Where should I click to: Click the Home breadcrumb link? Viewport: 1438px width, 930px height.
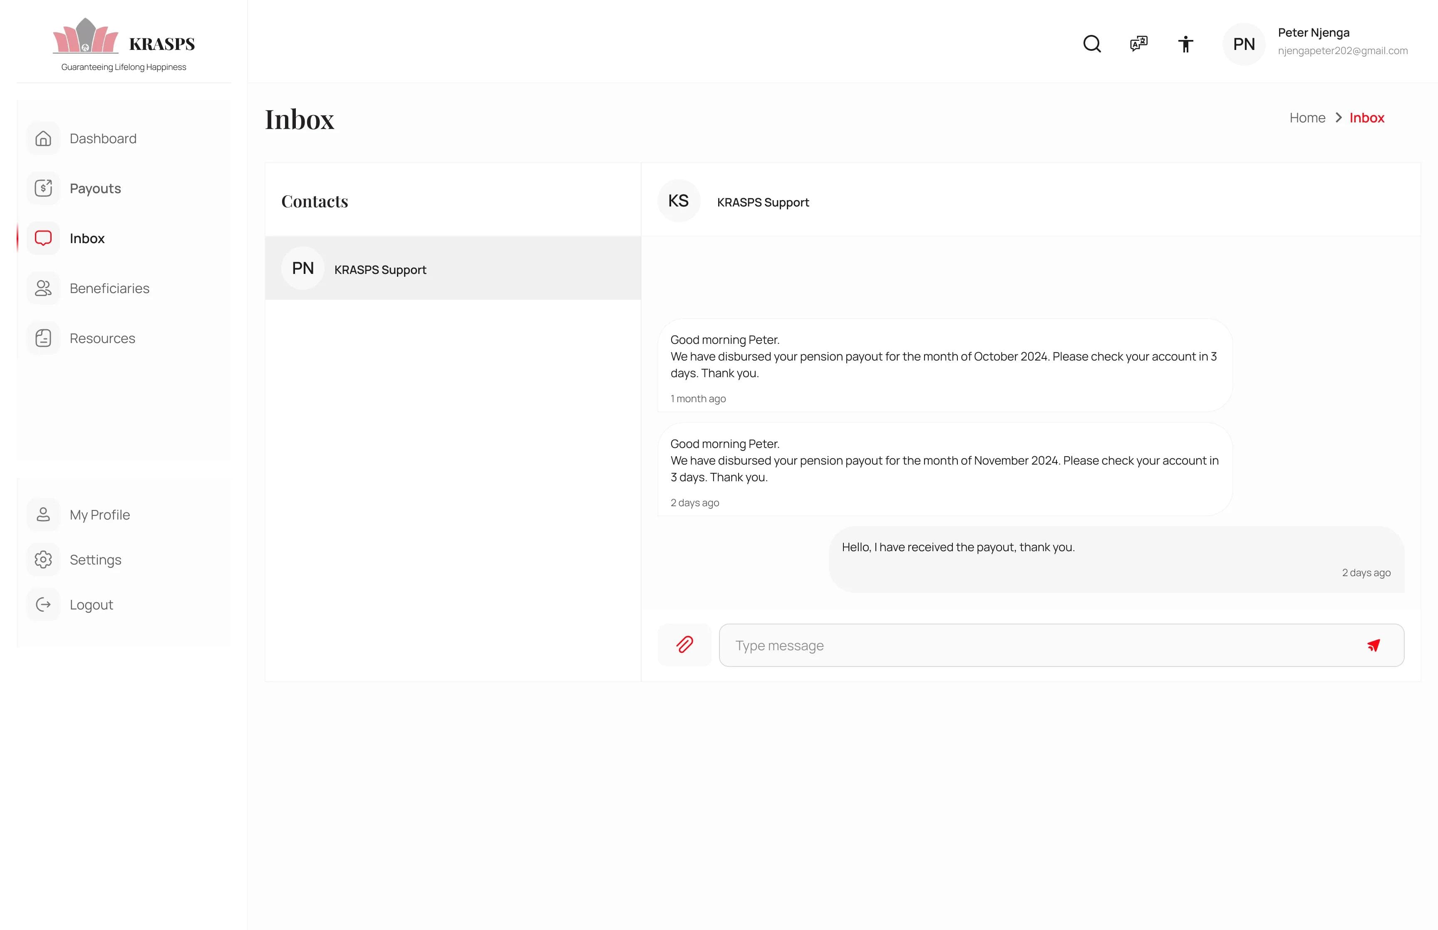(1307, 117)
